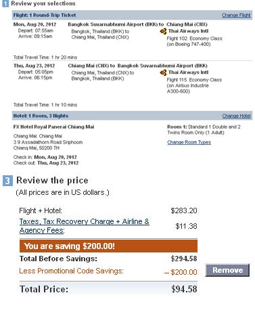Open Taxes, Tax Recovery Charge fees link

(x=84, y=225)
